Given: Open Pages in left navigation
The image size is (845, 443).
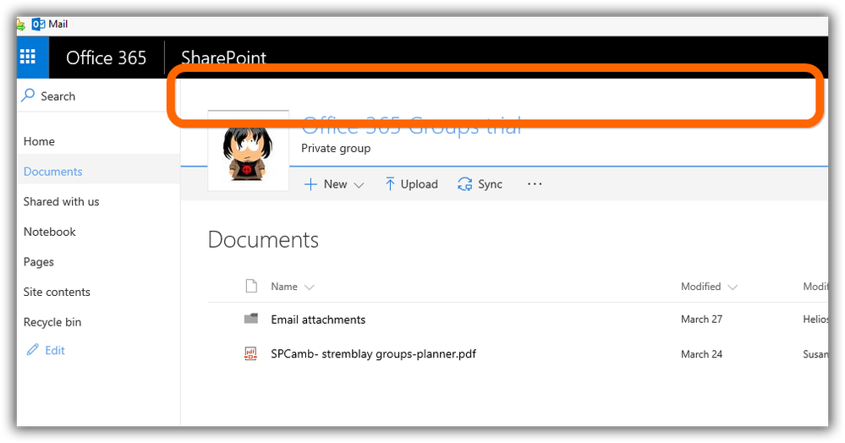Looking at the screenshot, I should coord(38,262).
